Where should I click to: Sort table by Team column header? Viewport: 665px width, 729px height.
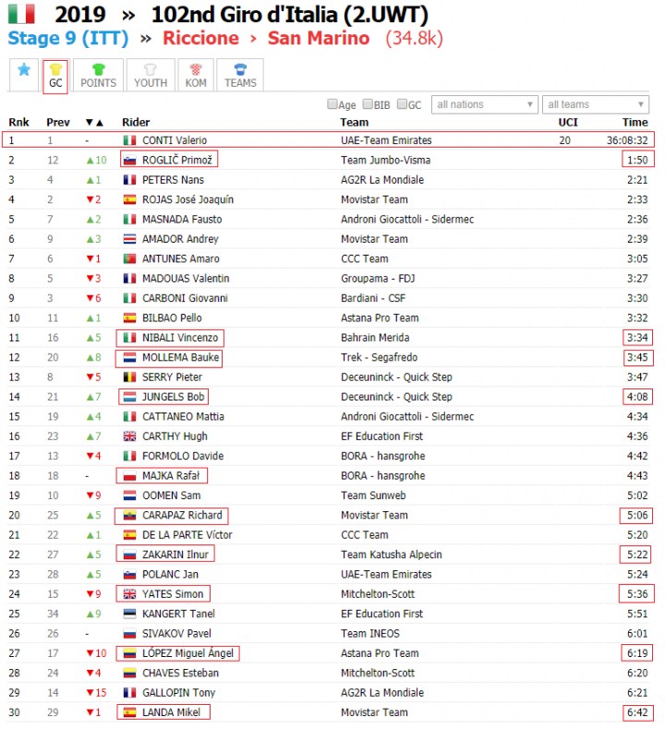pyautogui.click(x=354, y=123)
